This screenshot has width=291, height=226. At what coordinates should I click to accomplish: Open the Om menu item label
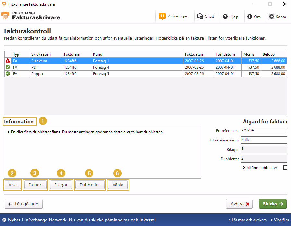(x=257, y=17)
